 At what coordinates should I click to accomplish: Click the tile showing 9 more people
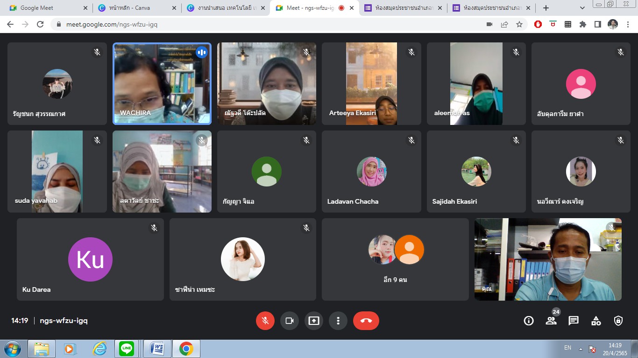[395, 259]
